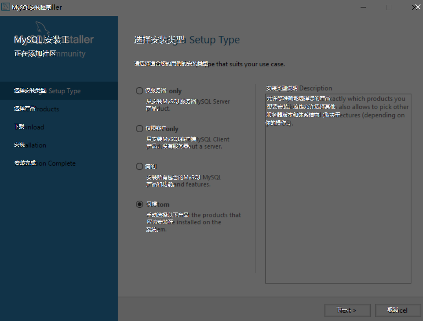Image resolution: width=423 pixels, height=321 pixels.
Task: Select the 仅限客户 (Client only) radio button
Action: (139, 129)
